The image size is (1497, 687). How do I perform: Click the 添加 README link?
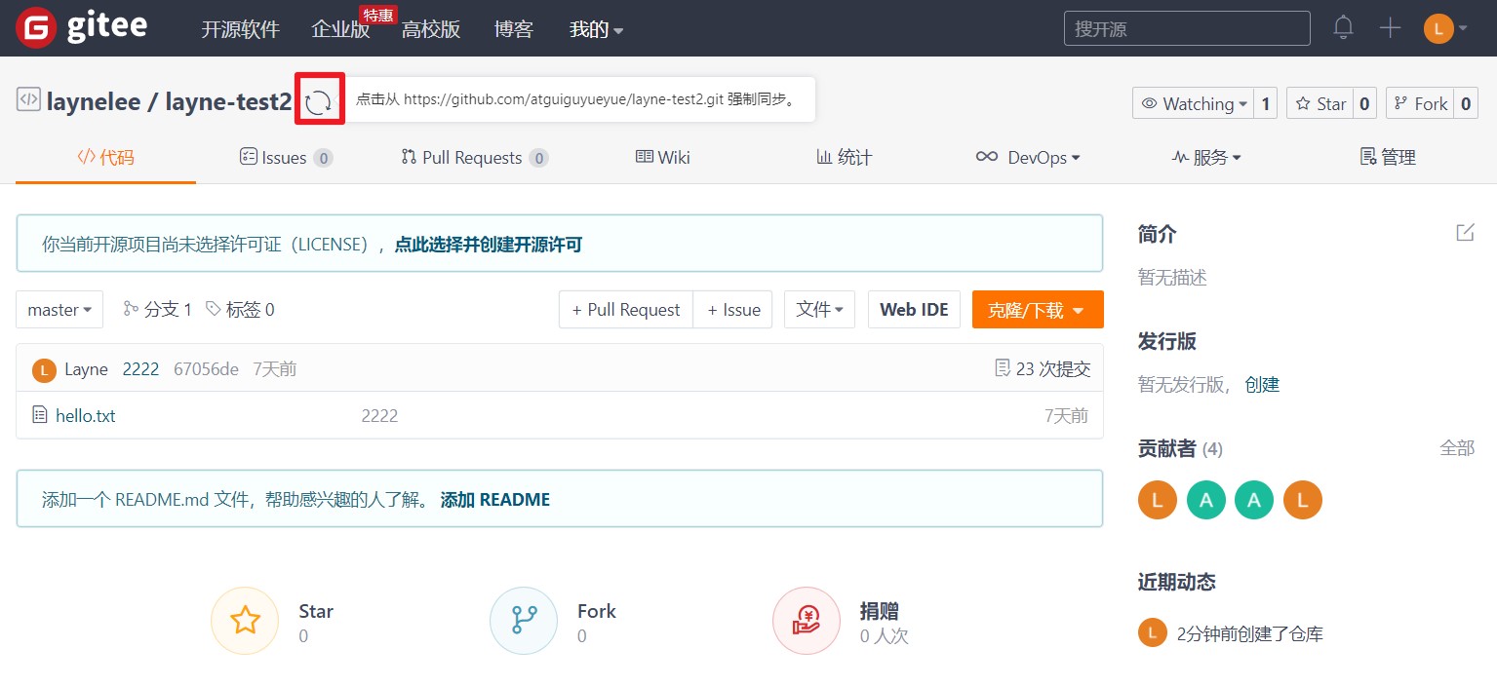tap(495, 500)
